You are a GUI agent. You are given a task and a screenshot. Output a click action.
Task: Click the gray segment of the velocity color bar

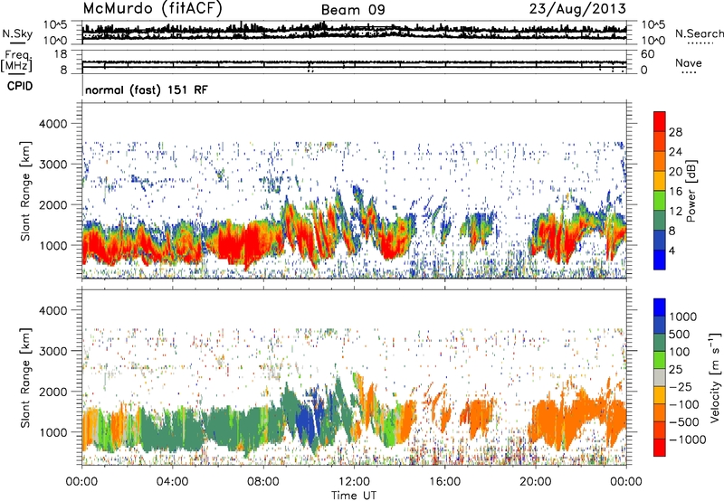tap(660, 377)
